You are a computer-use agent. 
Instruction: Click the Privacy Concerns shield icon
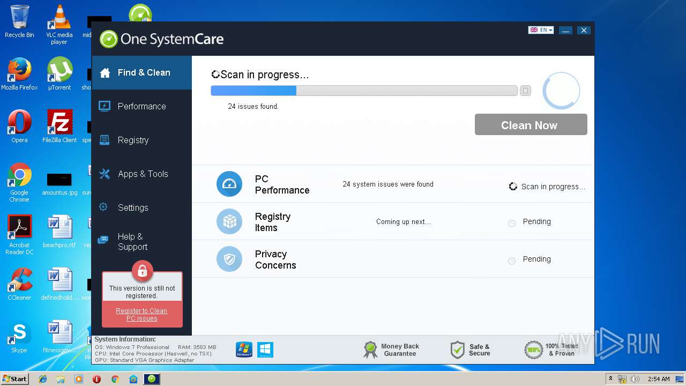(x=229, y=259)
